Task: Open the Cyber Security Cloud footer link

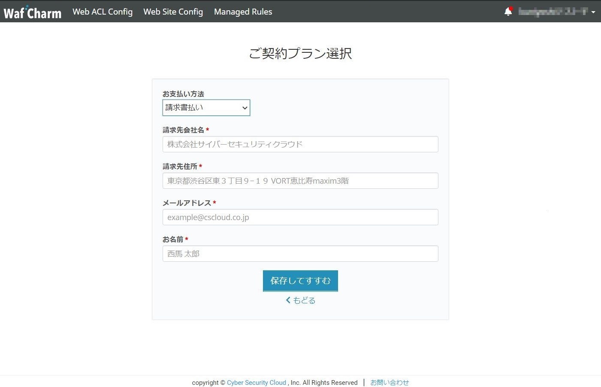Action: [x=256, y=383]
